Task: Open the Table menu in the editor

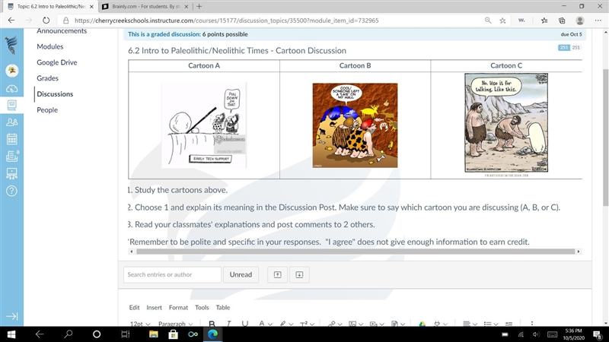Action: [223, 308]
